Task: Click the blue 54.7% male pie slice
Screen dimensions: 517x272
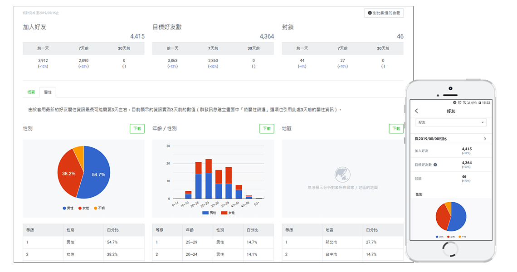Action: [96, 175]
